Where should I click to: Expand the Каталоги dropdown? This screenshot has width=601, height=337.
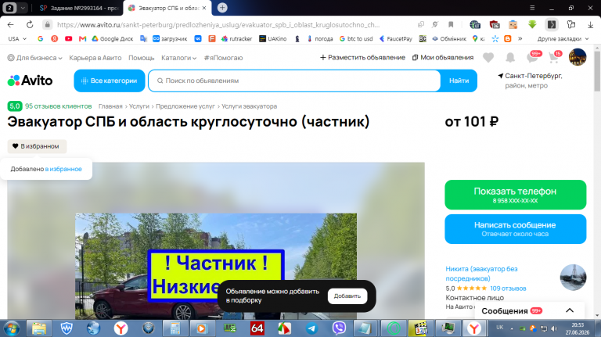178,58
